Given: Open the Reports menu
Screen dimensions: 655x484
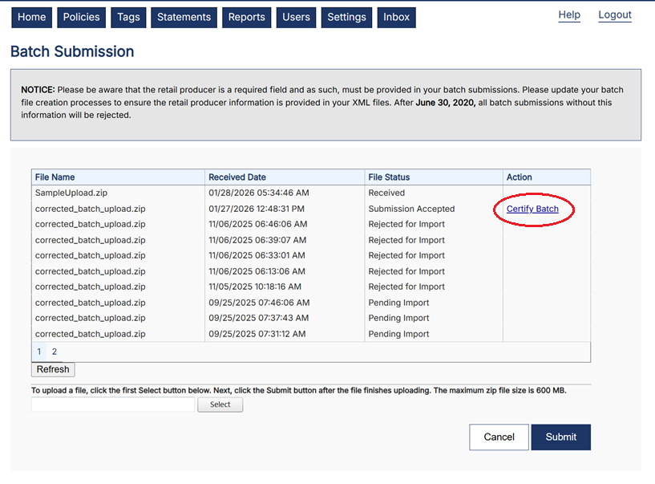Looking at the screenshot, I should click(246, 17).
